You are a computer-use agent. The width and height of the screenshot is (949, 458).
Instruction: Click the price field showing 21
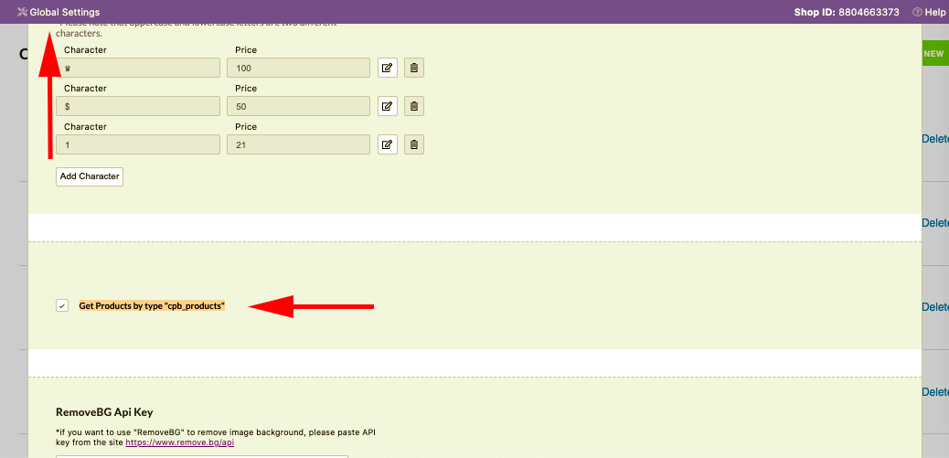[x=298, y=144]
